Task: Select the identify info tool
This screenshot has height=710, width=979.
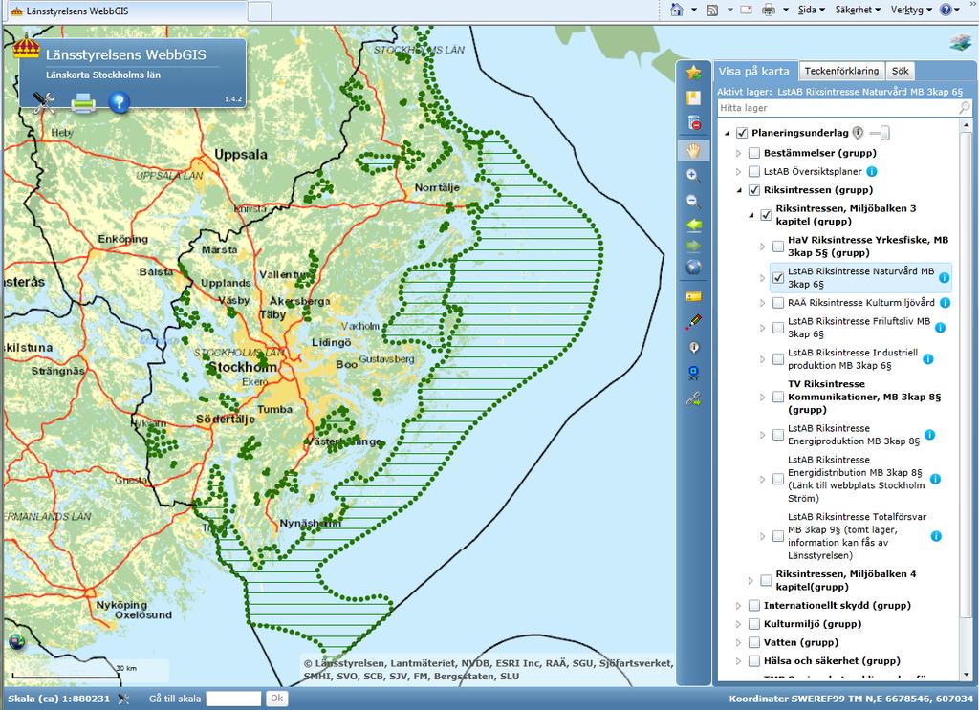Action: click(693, 348)
